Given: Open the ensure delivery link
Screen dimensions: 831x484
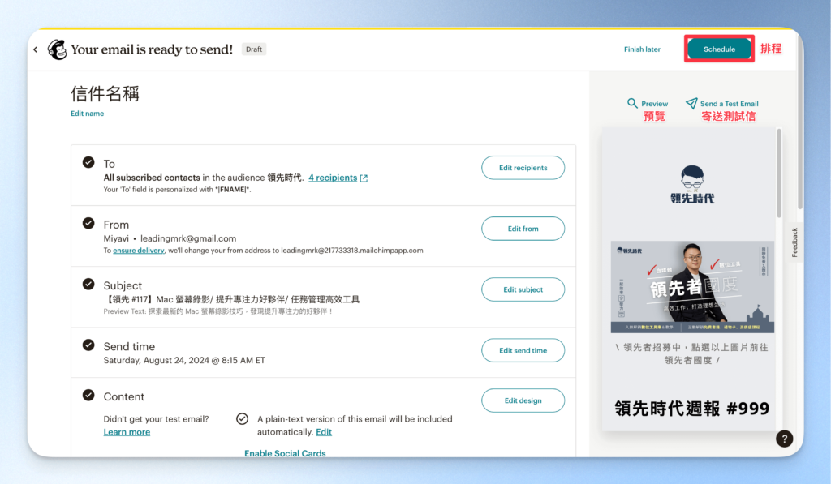Looking at the screenshot, I should (x=138, y=251).
